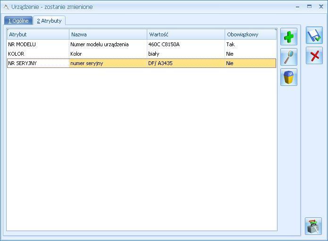Close the Urządzenie window
The height and width of the screenshot is (241, 328).
coord(321,7)
